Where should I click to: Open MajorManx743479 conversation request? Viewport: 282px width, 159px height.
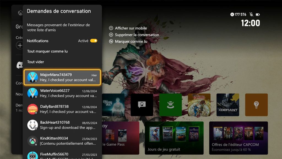pyautogui.click(x=62, y=77)
